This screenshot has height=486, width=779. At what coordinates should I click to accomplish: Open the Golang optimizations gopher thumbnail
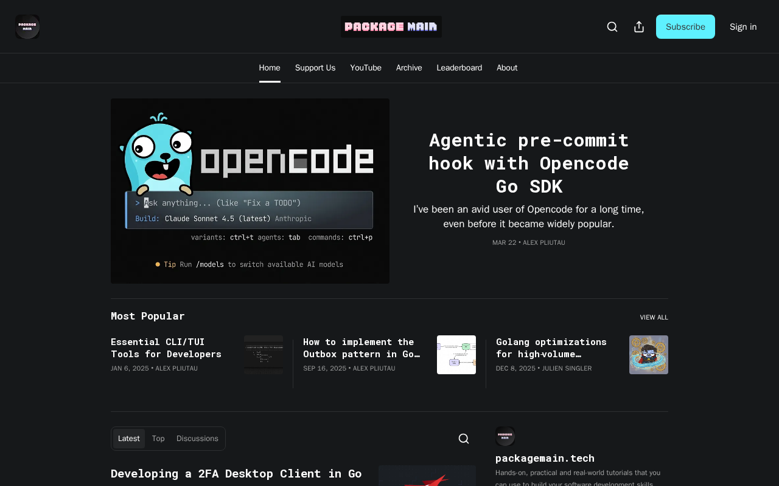coord(649,355)
